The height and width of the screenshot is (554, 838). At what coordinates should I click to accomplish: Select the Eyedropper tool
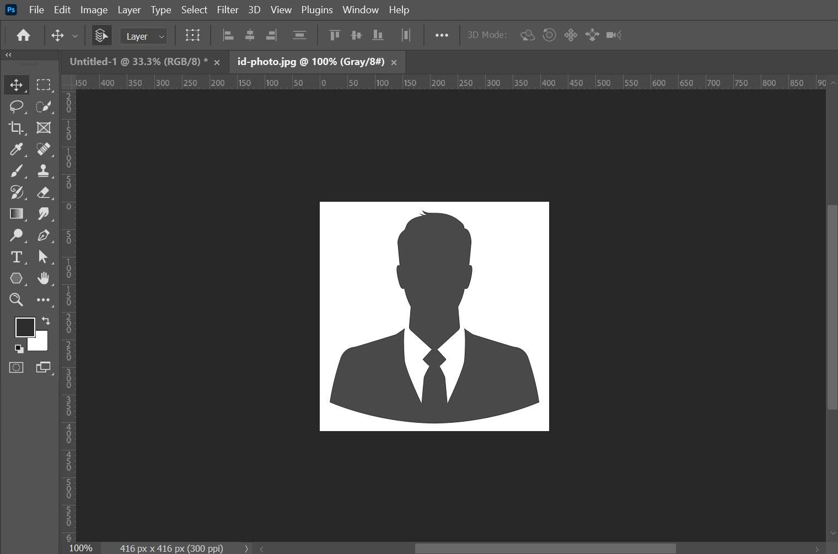16,149
